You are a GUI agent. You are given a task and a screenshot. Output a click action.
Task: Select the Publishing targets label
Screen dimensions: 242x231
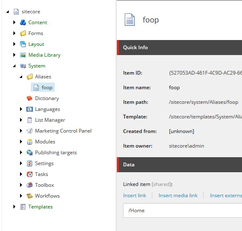(56, 153)
